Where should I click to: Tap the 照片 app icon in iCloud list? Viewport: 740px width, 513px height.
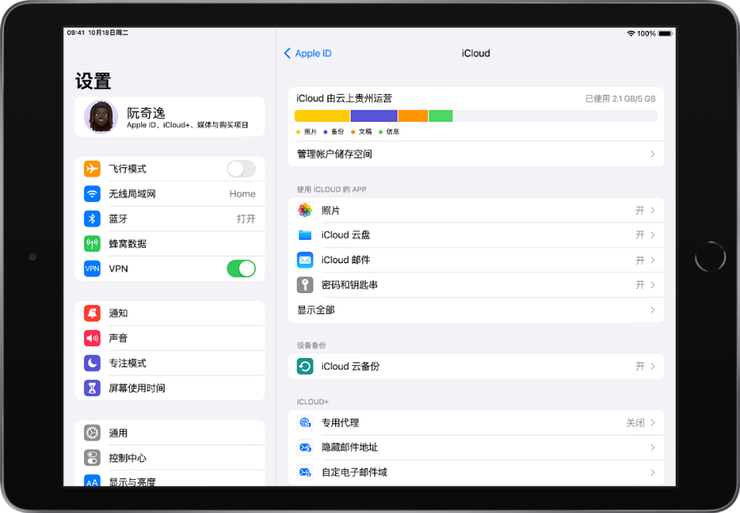(305, 210)
